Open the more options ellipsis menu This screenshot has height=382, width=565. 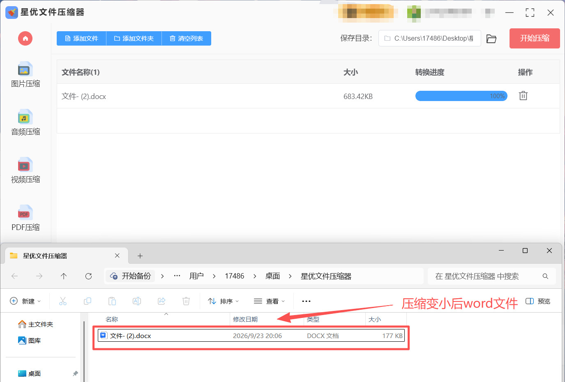[307, 301]
